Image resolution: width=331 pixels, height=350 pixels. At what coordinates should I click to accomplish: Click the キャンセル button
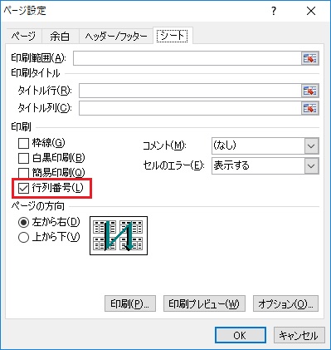pyautogui.click(x=299, y=335)
